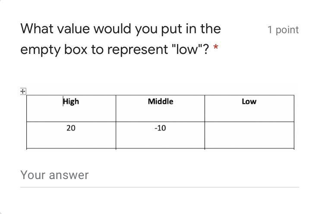Click the text cursor before "High"
Viewport: 313px width, 214px height.
pos(63,101)
